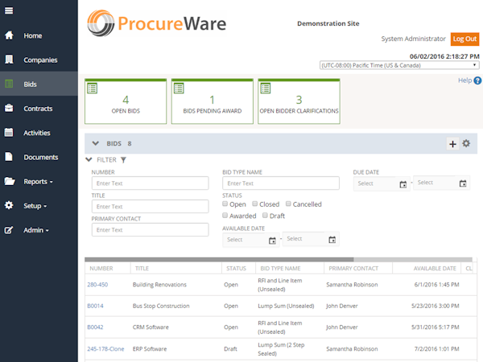Check the Cancelled status checkbox
Screen dimensions: 483x362
[288, 204]
